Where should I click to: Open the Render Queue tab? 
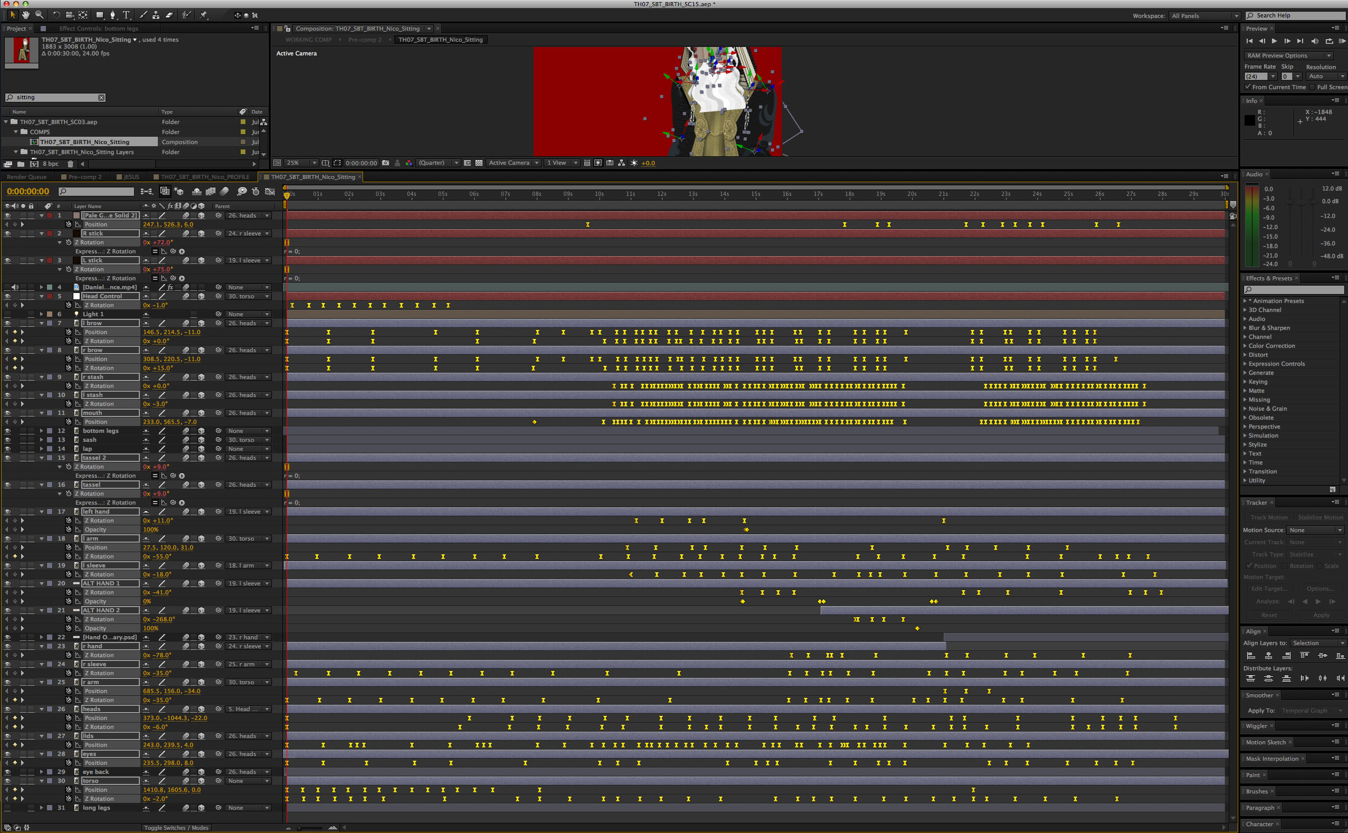pos(26,177)
